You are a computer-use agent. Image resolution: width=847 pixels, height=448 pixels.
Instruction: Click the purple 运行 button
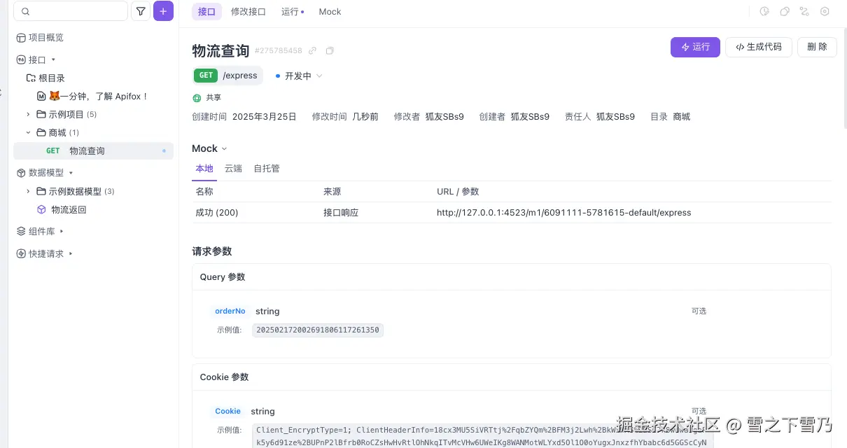point(695,47)
